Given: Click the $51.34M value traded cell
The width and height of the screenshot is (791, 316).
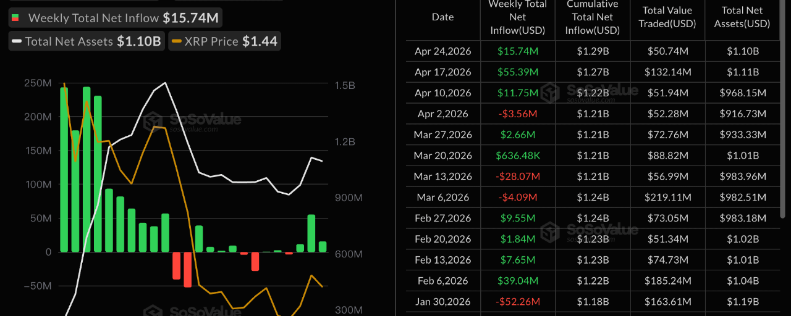Looking at the screenshot, I should click(667, 239).
